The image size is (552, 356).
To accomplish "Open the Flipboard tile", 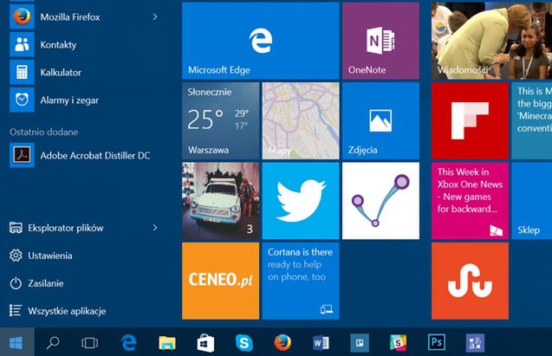I will [x=470, y=121].
